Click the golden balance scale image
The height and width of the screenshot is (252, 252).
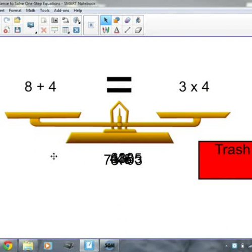click(x=117, y=122)
